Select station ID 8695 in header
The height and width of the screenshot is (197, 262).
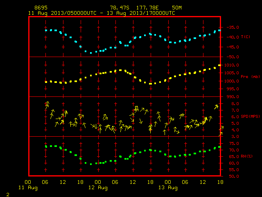(41, 8)
